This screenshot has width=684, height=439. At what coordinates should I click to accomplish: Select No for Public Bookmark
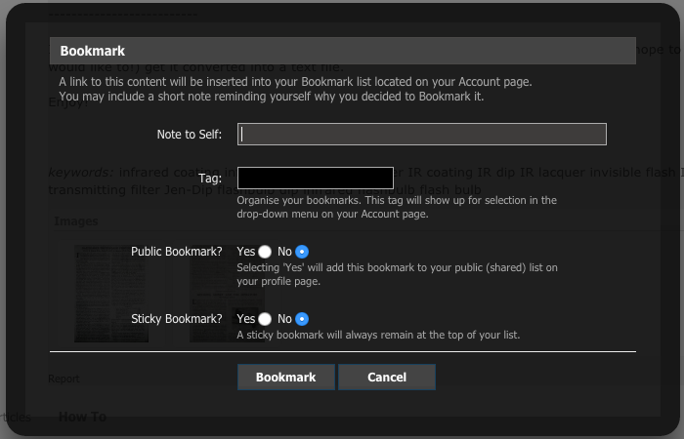302,252
